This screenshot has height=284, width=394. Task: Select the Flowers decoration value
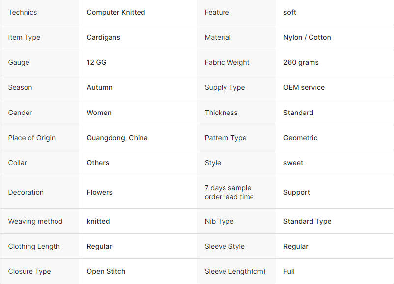click(100, 192)
